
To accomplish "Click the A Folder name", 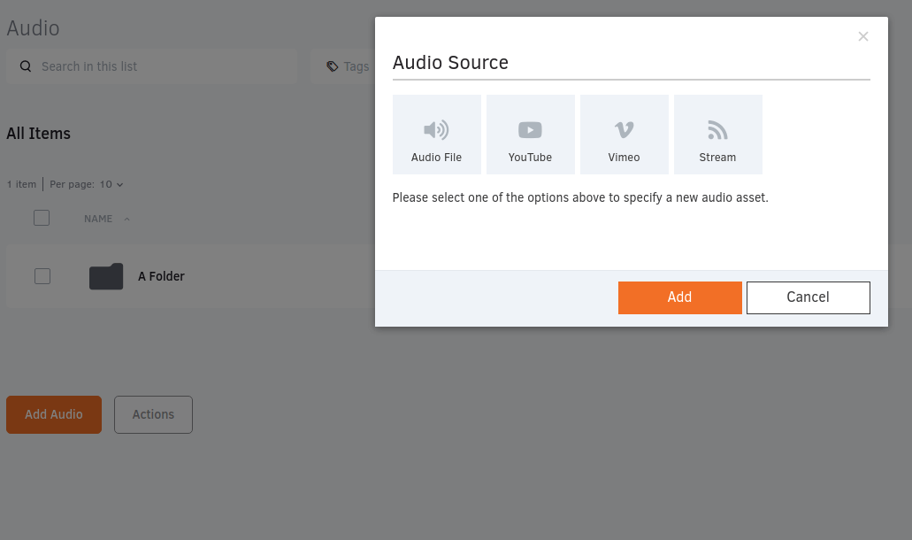I will click(x=161, y=276).
